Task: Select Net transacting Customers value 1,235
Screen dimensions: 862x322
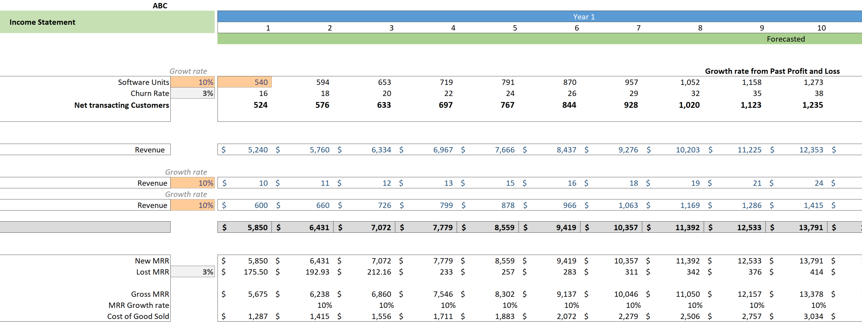Action: (x=813, y=105)
